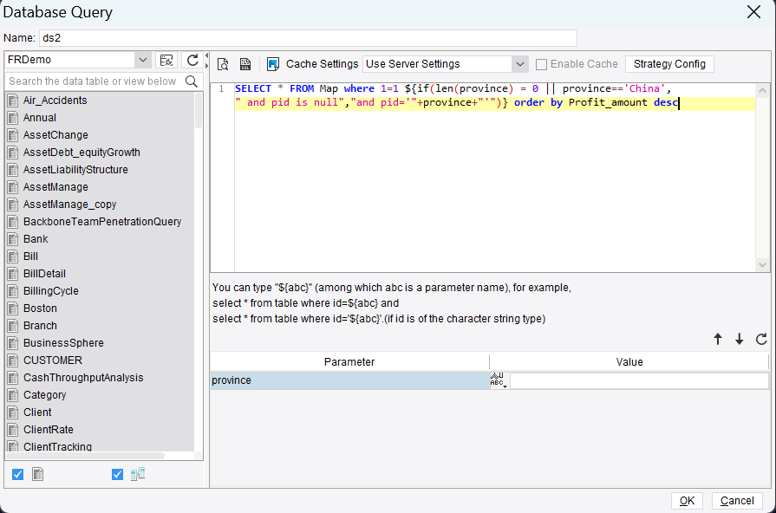Select the Category table
This screenshot has height=513, width=776.
coord(44,395)
